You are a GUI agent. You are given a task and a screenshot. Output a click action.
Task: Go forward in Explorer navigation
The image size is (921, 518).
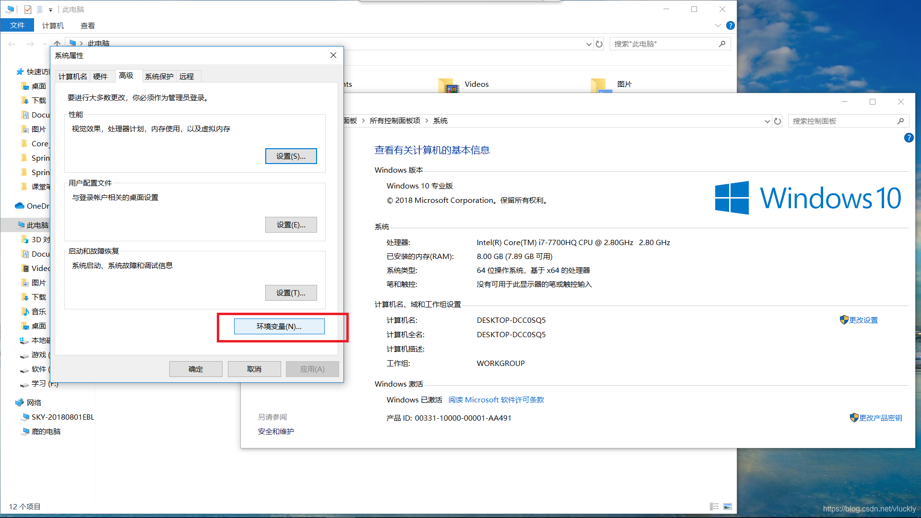30,44
